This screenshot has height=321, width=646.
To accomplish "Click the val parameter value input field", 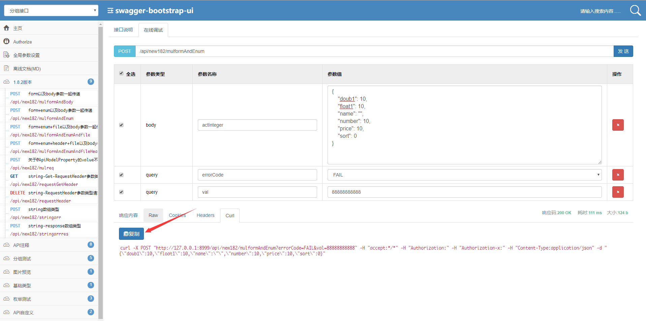I will point(464,192).
